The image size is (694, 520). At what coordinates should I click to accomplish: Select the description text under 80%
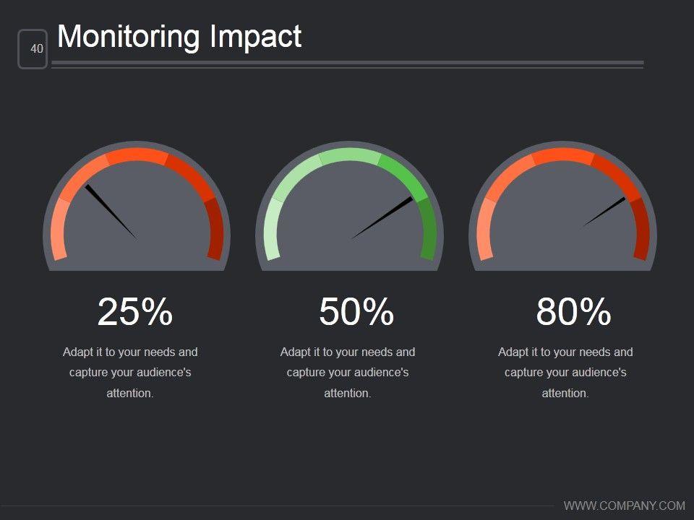[565, 373]
